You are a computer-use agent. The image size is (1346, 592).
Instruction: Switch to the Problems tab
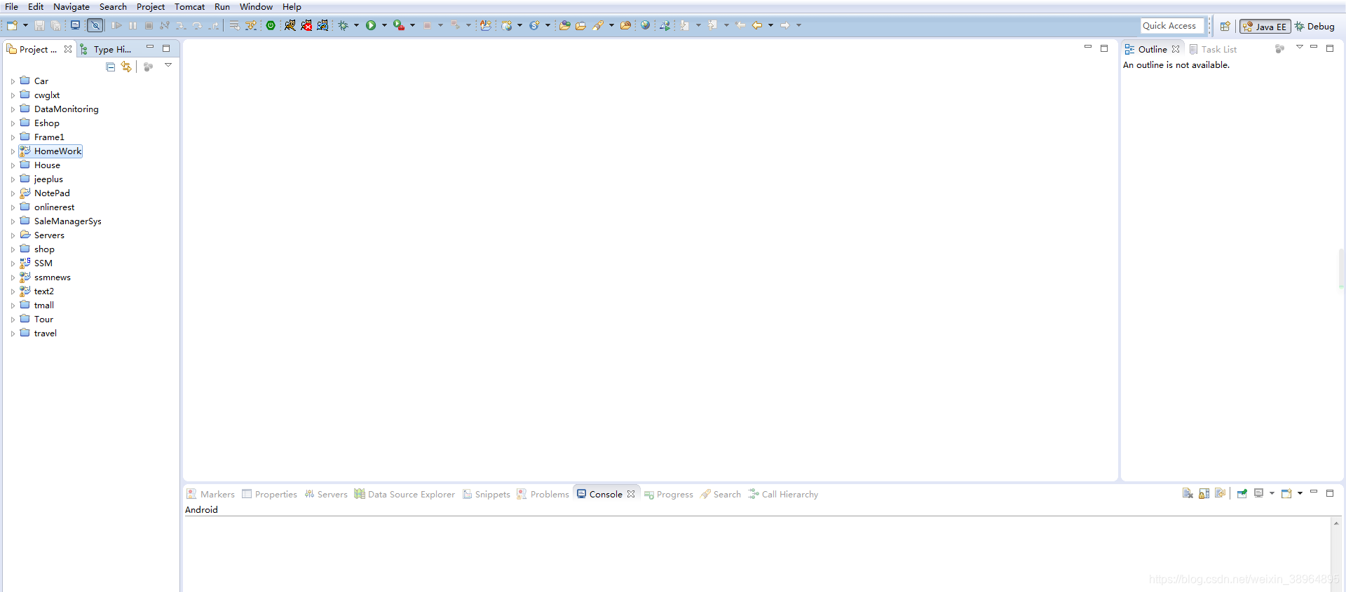[x=543, y=494]
